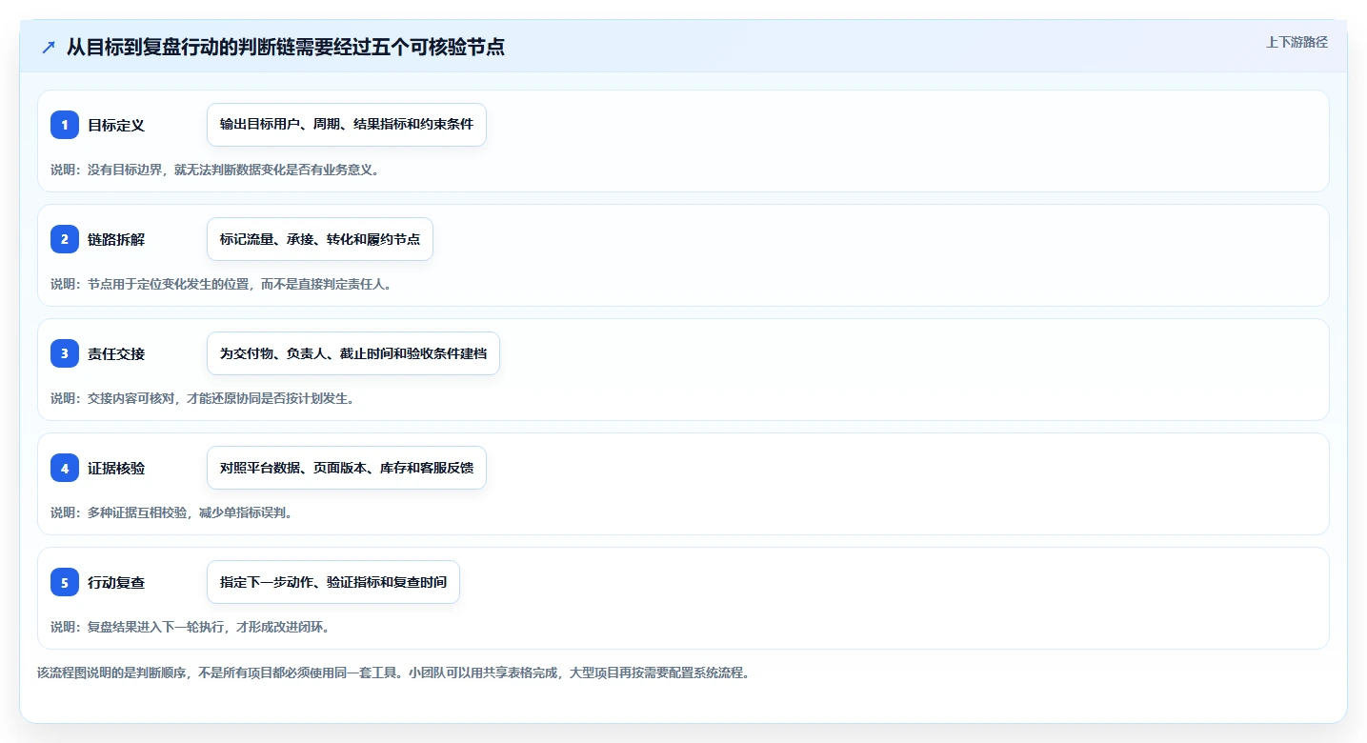Click the 链路拆解 step title
Viewport: 1367px width, 743px height.
pos(116,239)
